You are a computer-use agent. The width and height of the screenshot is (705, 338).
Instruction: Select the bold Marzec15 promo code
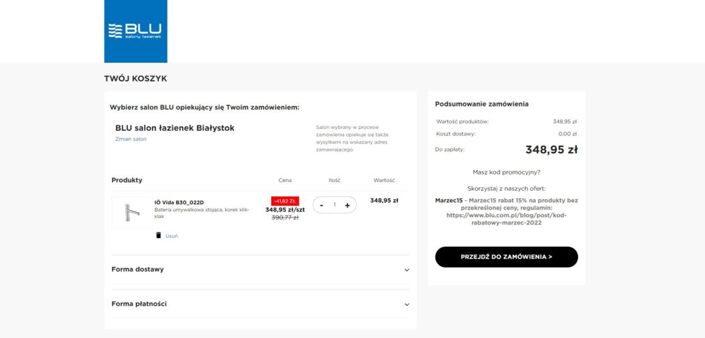click(x=449, y=200)
